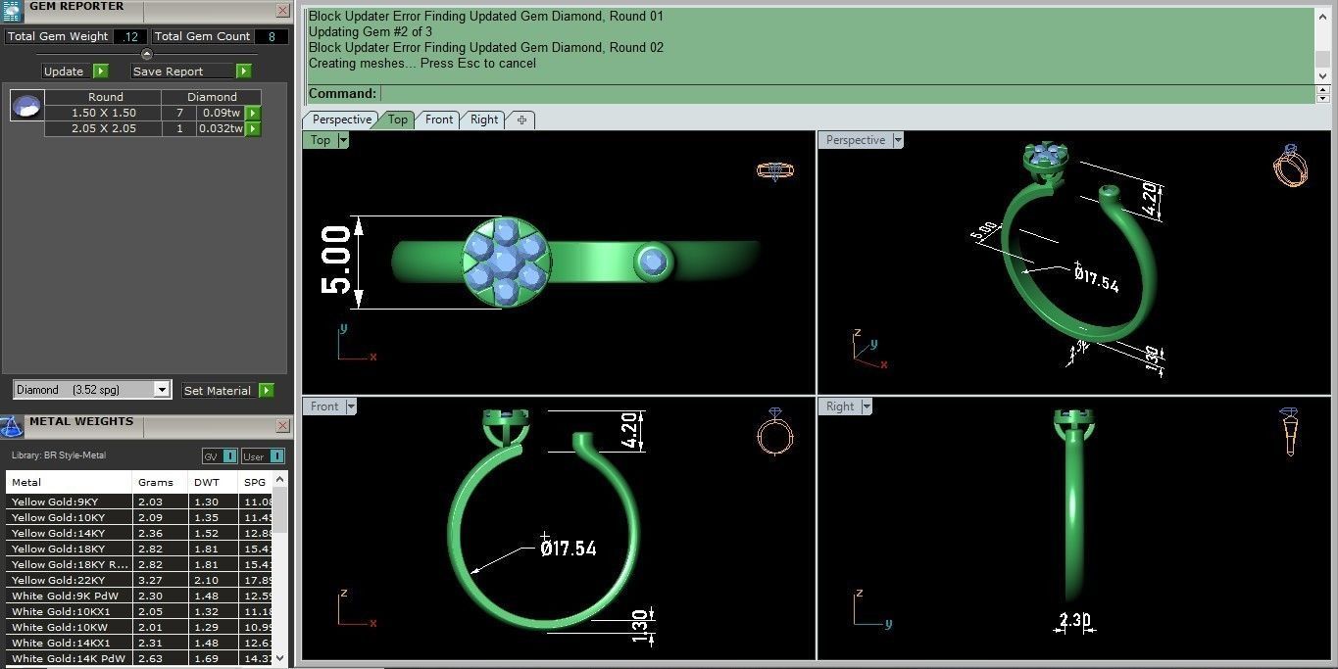Click green arrow beside 0.032tw row
The image size is (1338, 669).
(253, 128)
